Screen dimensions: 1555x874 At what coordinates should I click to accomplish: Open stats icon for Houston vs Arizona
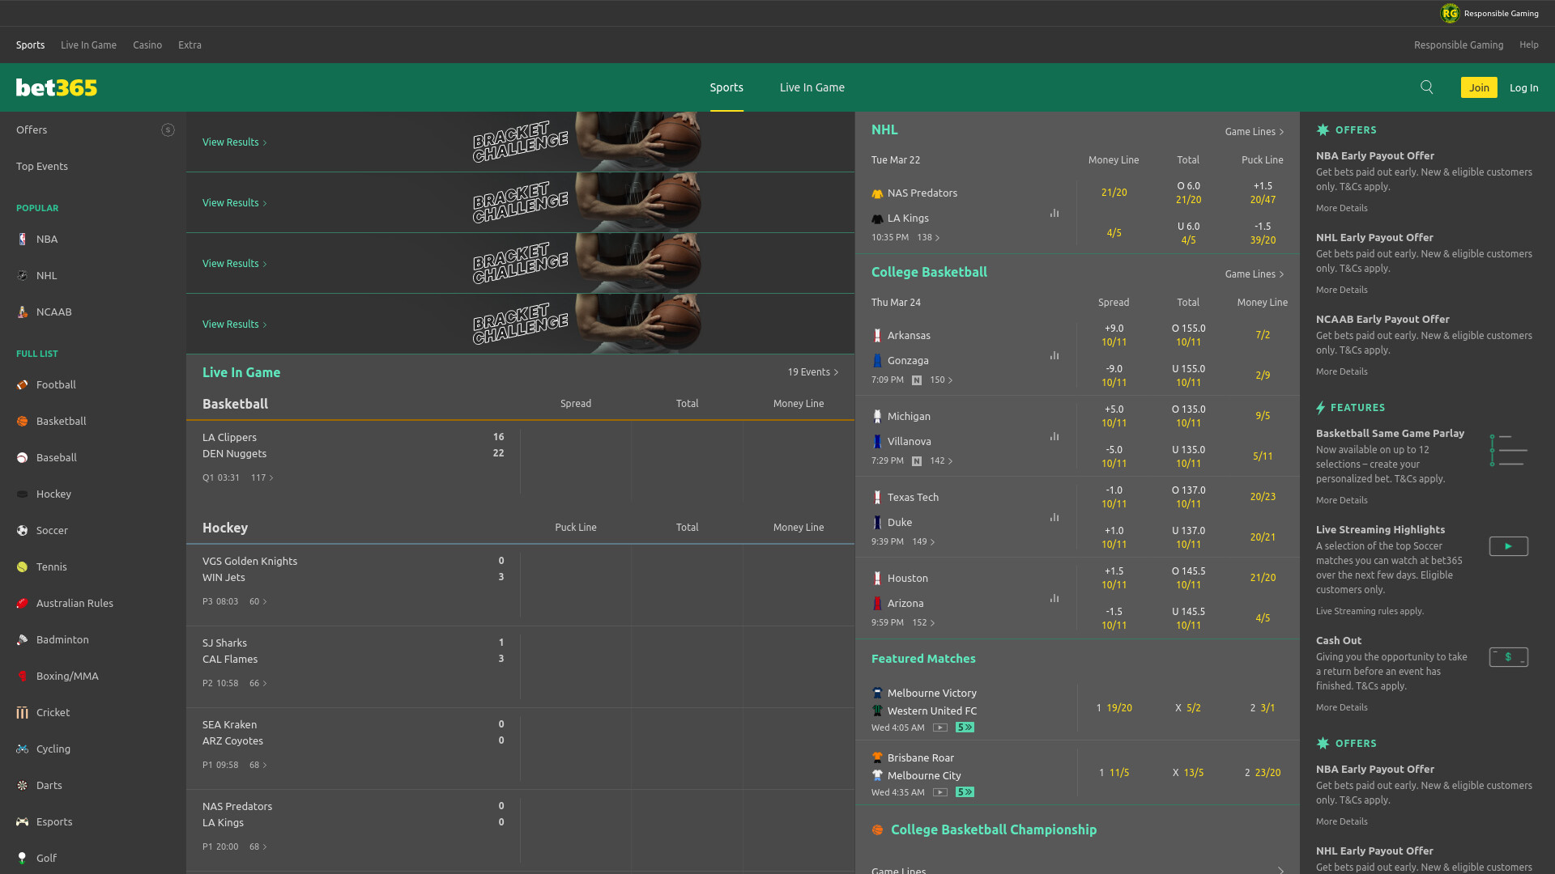(1054, 598)
